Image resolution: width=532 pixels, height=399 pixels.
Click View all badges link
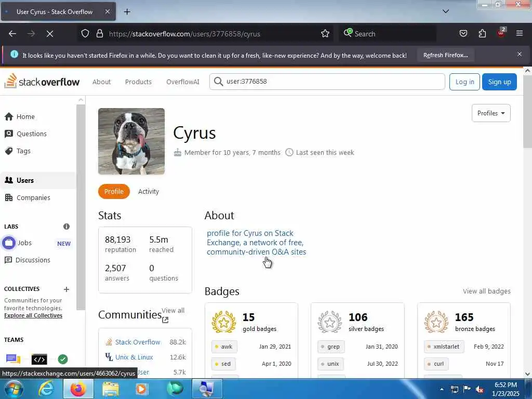pyautogui.click(x=486, y=291)
